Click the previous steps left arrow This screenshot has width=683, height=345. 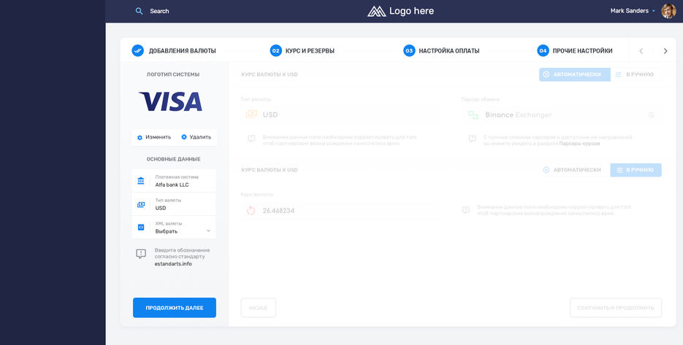click(x=641, y=51)
